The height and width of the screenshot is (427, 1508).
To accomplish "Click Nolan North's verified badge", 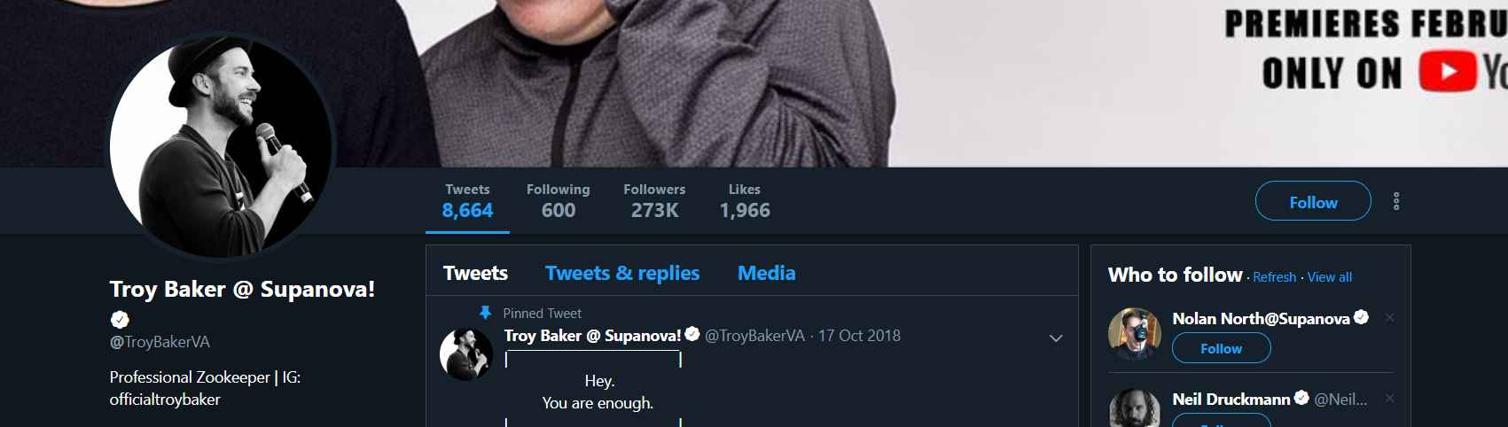I will (x=1361, y=317).
